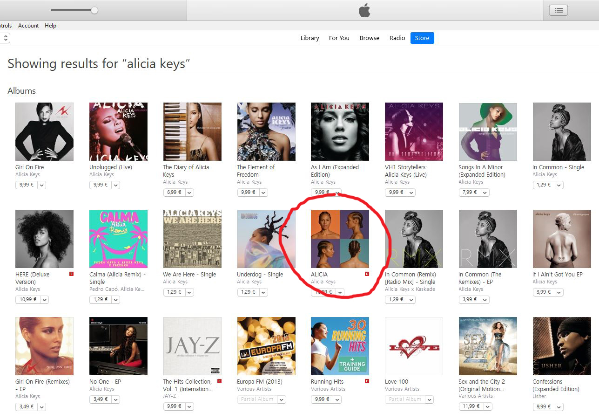Screen dimensions: 599x420
Task: Adjust the volume slider knob
Action: coord(94,10)
